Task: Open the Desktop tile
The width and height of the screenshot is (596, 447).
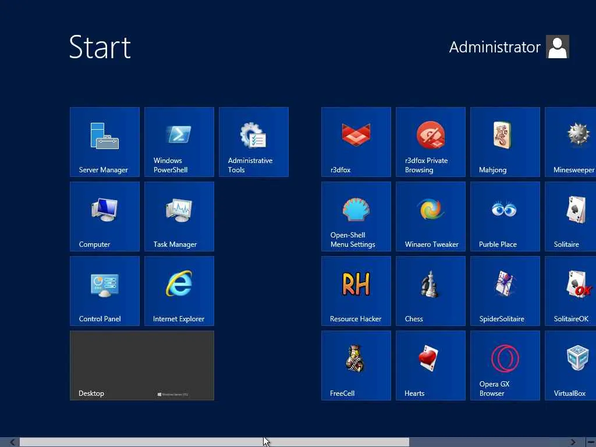Action: point(142,366)
